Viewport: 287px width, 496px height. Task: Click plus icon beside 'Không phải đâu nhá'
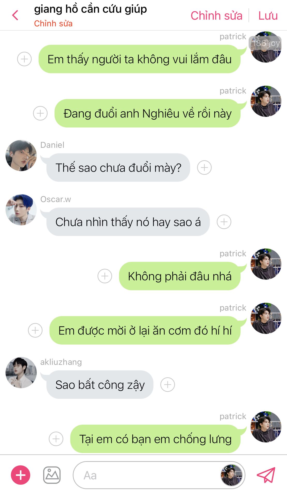pyautogui.click(x=105, y=276)
